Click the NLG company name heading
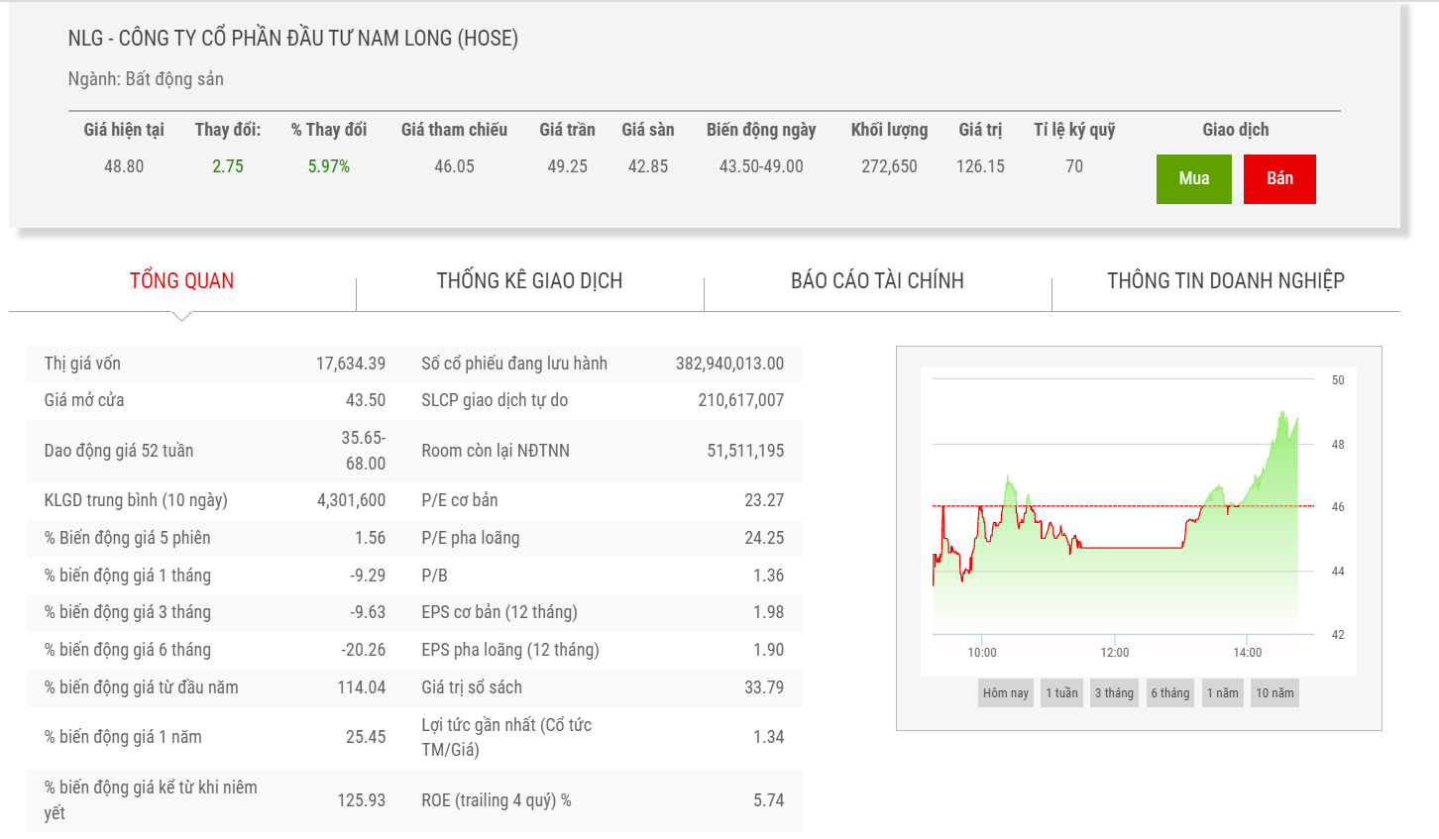 tap(292, 39)
